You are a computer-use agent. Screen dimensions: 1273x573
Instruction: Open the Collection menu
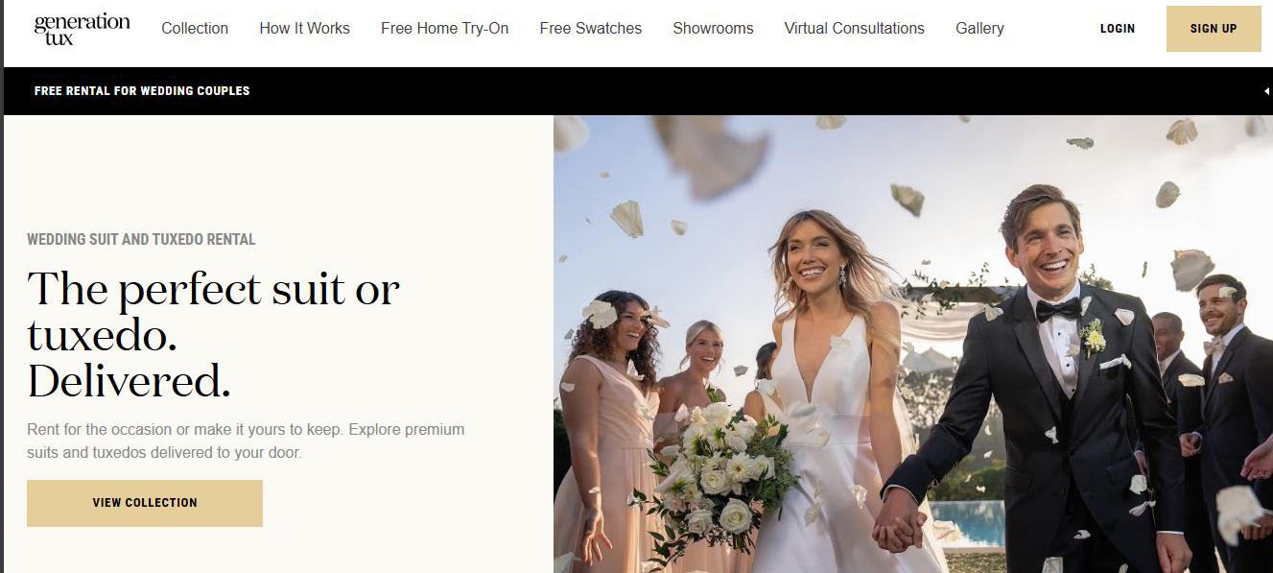(195, 29)
